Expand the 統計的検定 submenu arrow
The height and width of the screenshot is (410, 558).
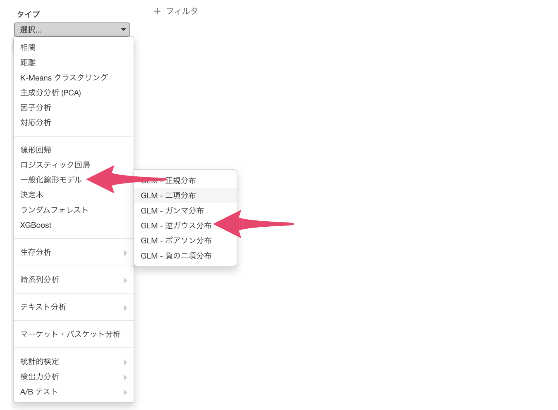(x=125, y=362)
